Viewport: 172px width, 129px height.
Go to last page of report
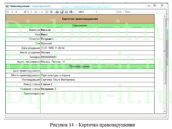pos(36,12)
